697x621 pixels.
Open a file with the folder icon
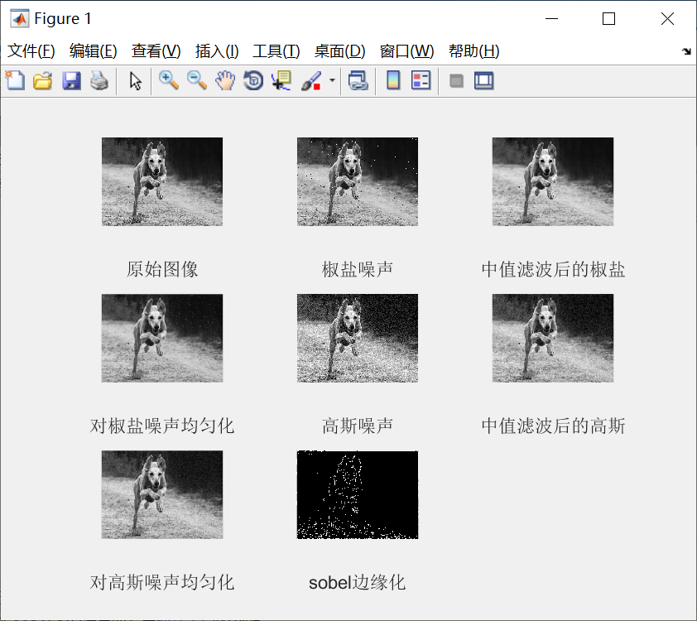(x=43, y=81)
